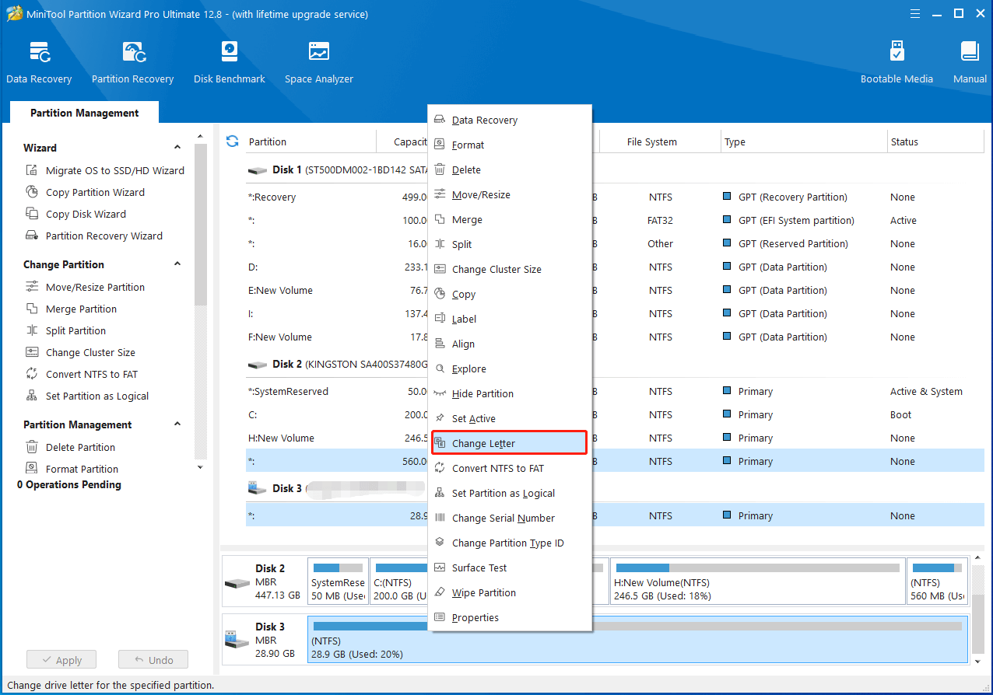Screen dimensions: 993x695
Task: Sort by Type column header
Action: coord(804,141)
